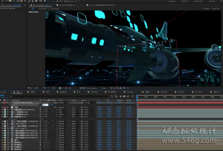The height and width of the screenshot is (151, 223).
Task: Switch to the Pre-comp 1 timeline tab
Action: click(x=130, y=92)
